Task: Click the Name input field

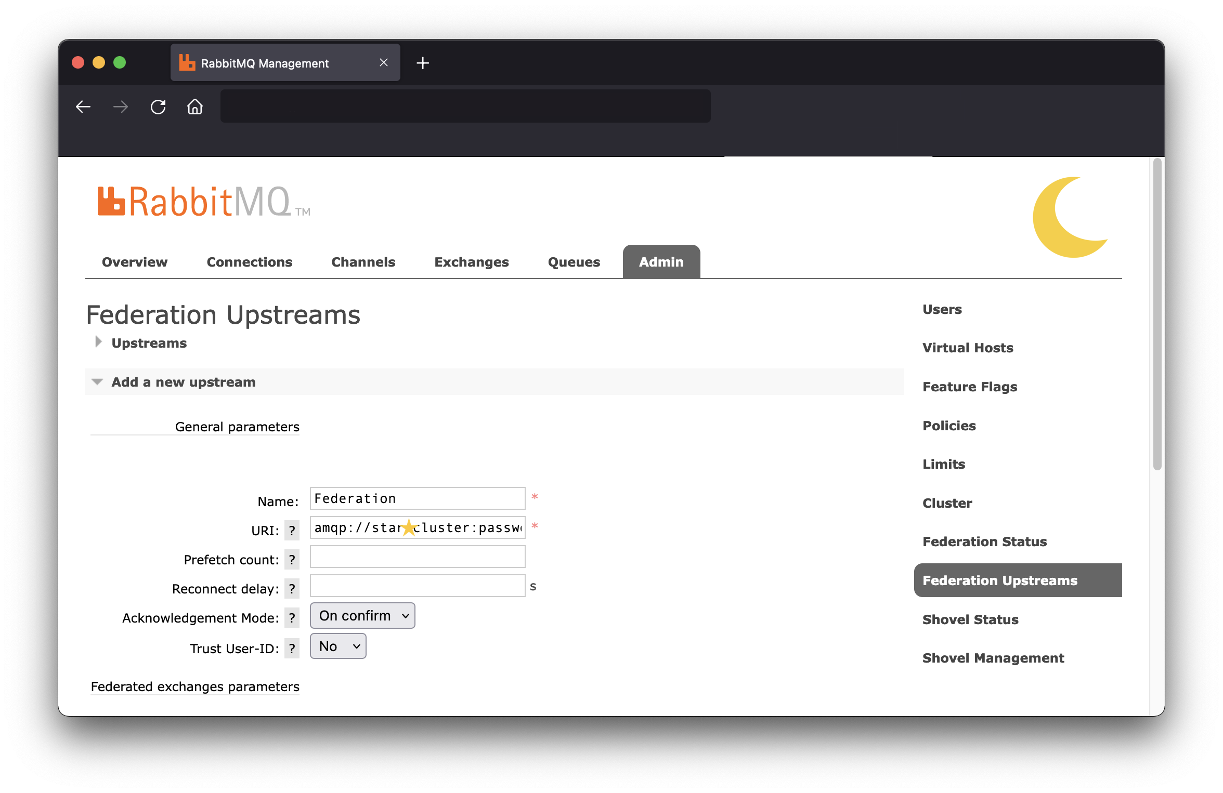Action: (x=418, y=498)
